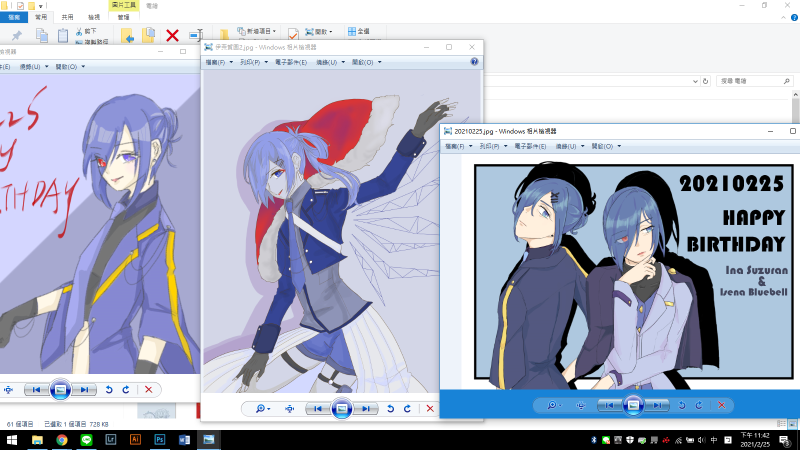Delete image in 伊奈賀図2.jpg viewer
This screenshot has height=450, width=800.
pyautogui.click(x=430, y=408)
